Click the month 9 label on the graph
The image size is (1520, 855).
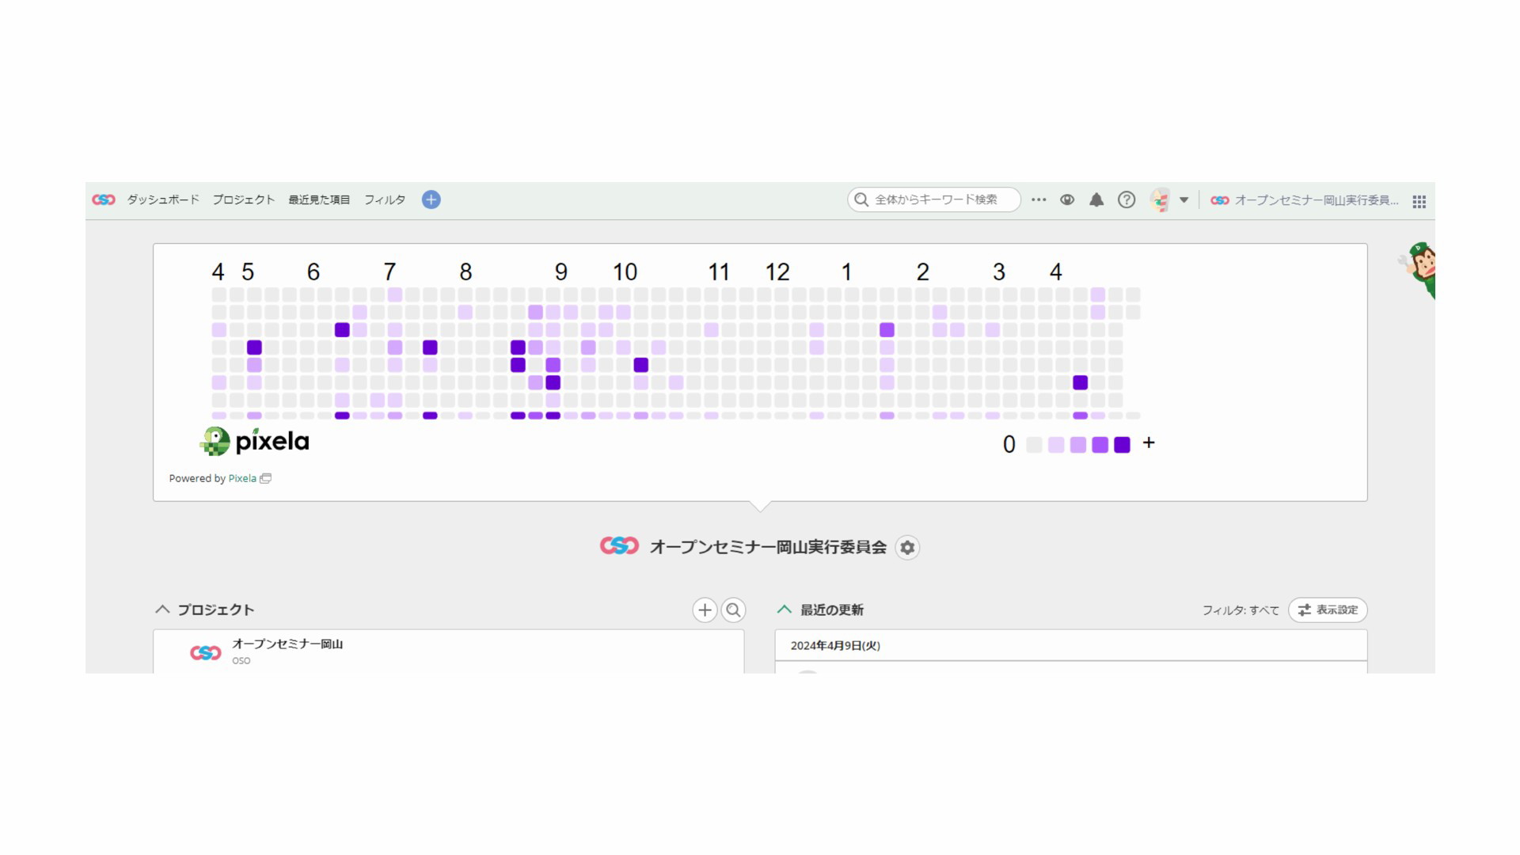561,272
